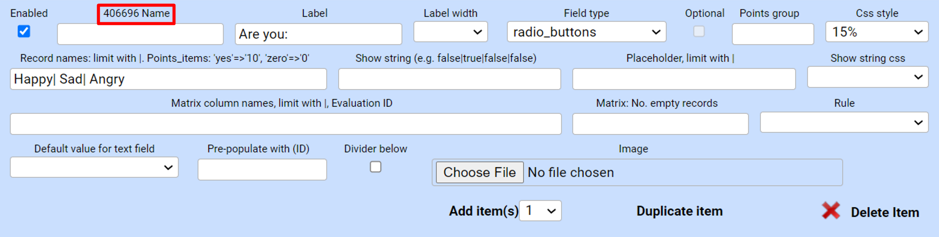Screen dimensions: 939x237
Task: Click the Add item(s) link
Action: click(x=484, y=211)
